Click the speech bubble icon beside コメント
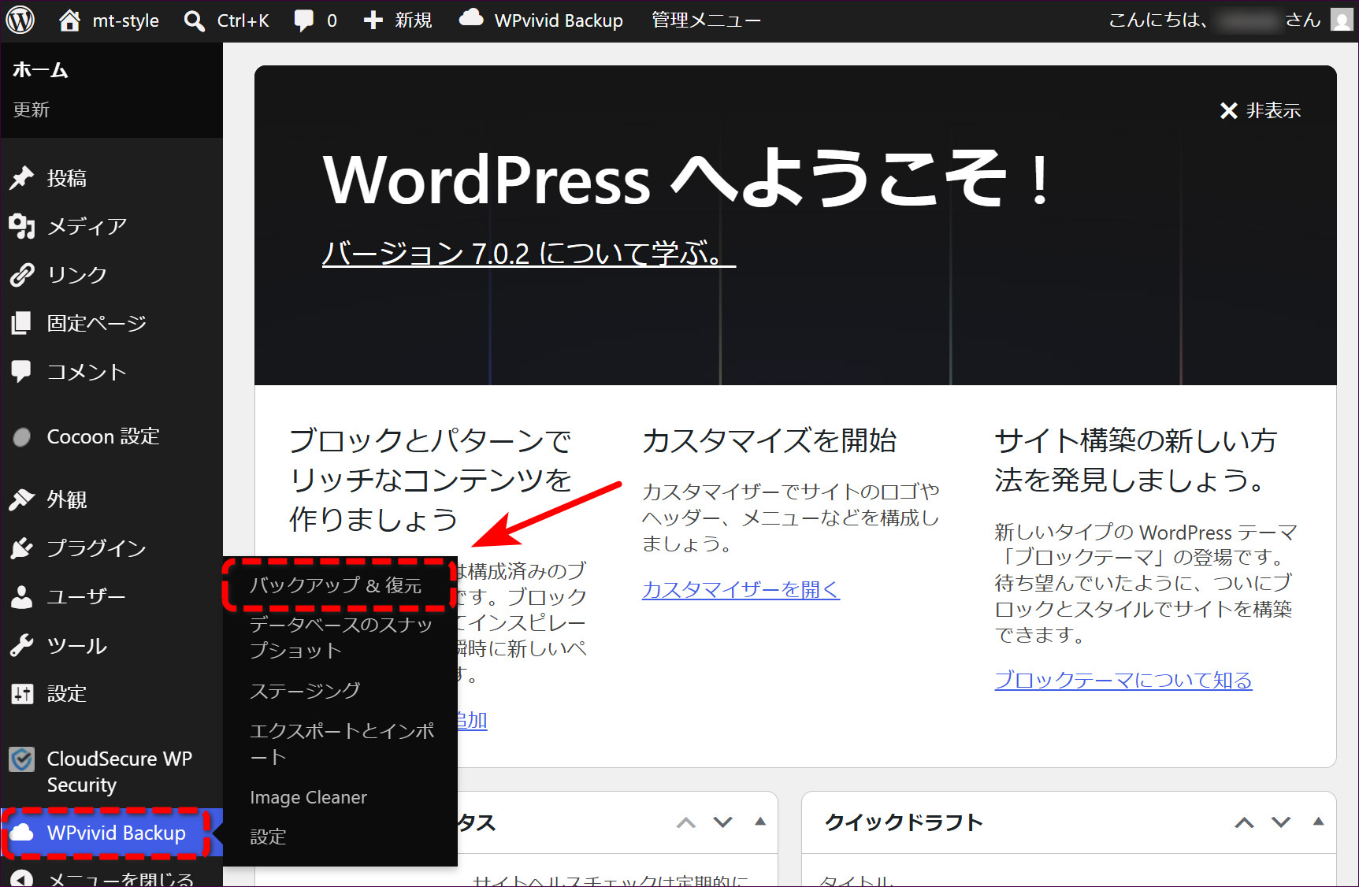This screenshot has height=887, width=1359. coord(21,372)
